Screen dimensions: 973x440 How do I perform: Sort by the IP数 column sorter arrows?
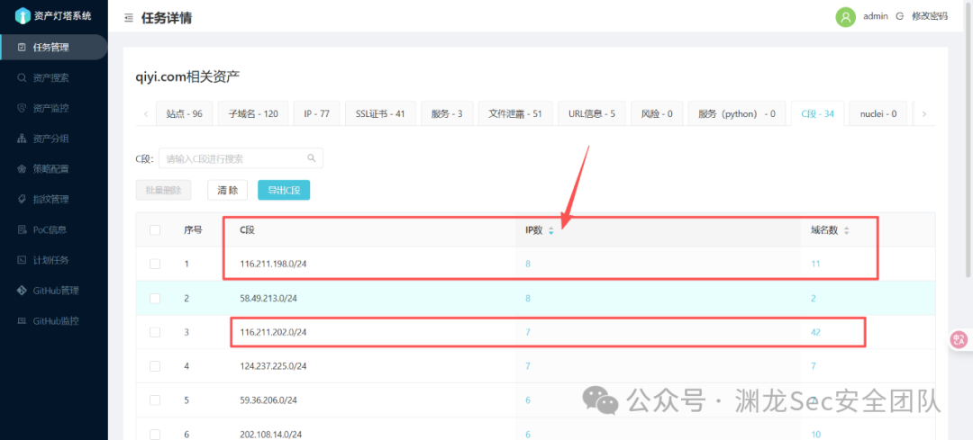[550, 230]
